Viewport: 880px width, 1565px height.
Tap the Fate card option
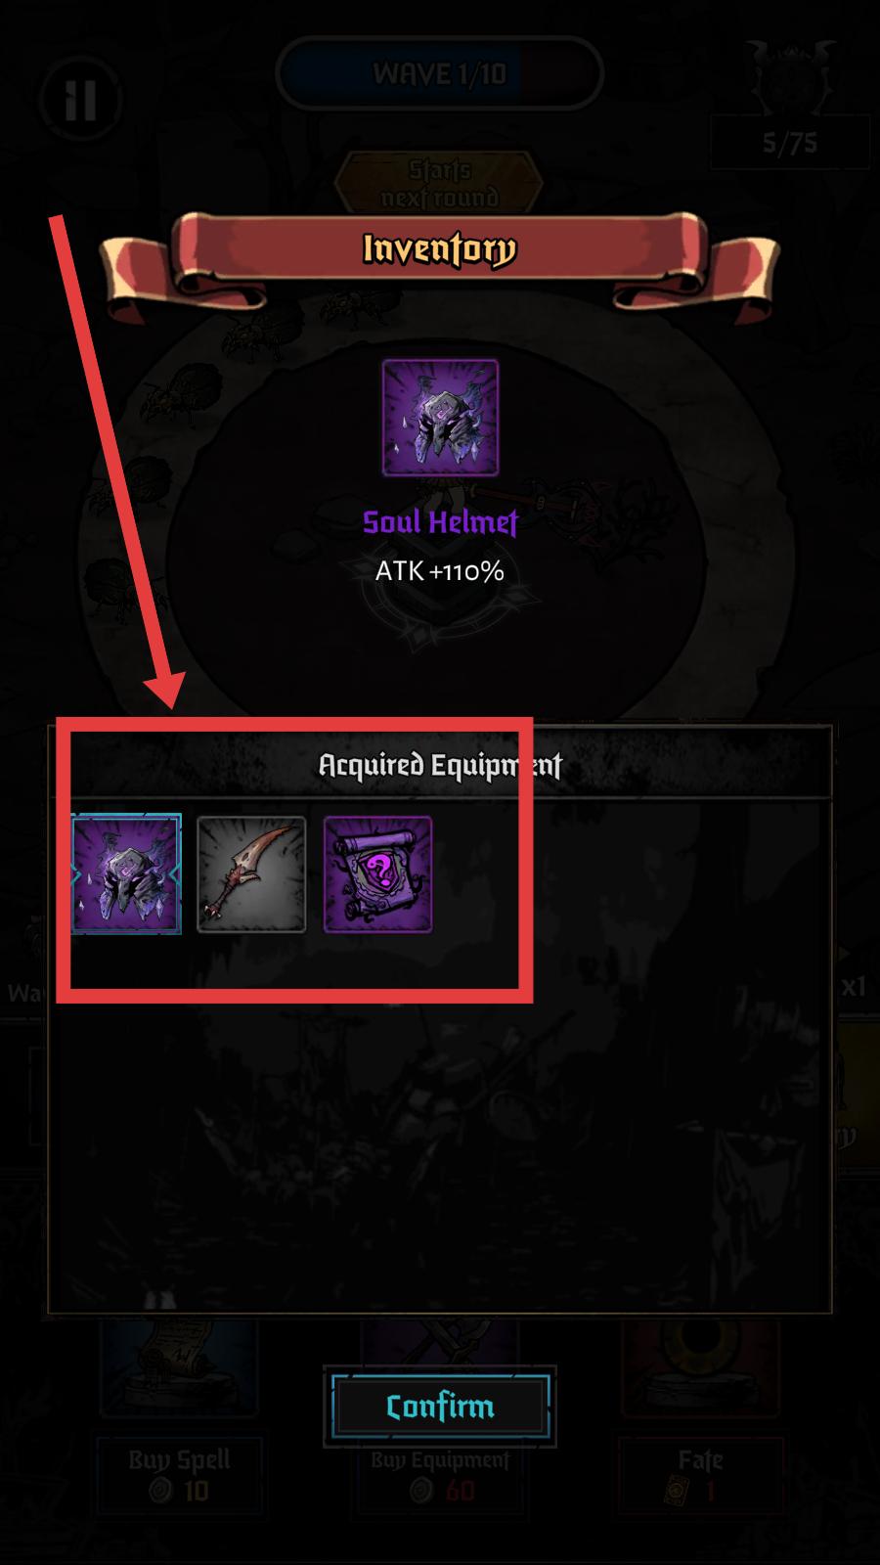(x=700, y=1473)
